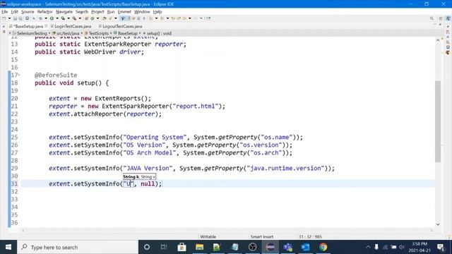
Task: Click the Coverage launch icon
Action: tap(63, 18)
